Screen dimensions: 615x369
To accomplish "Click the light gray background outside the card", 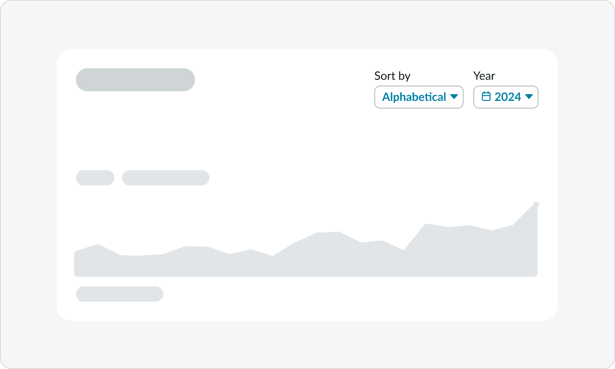I will click(29, 192).
